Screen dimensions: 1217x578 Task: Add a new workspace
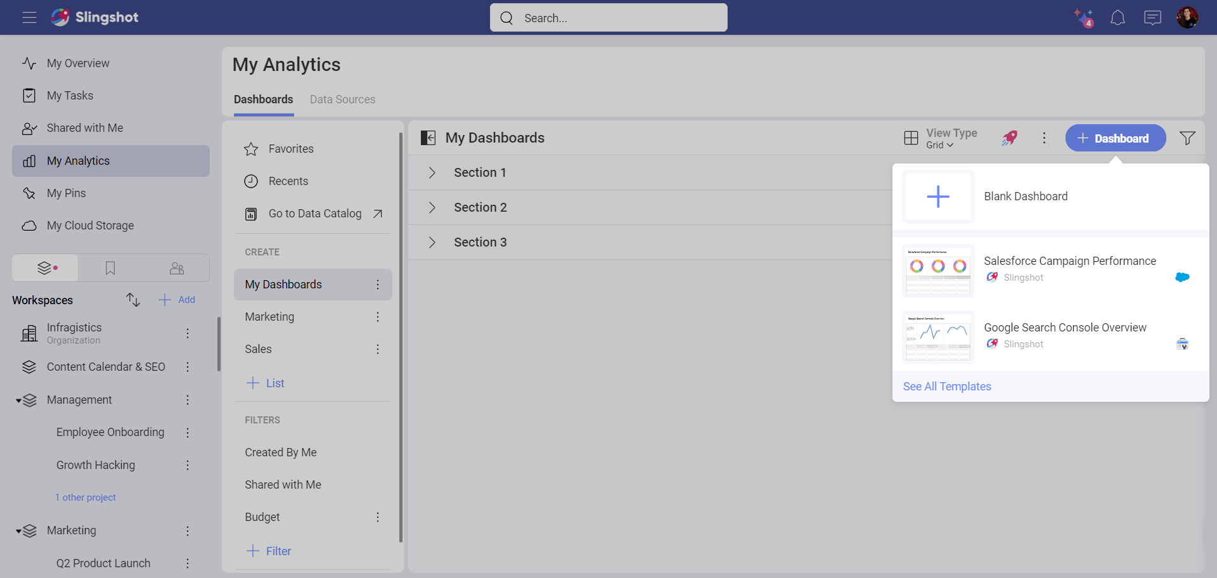(177, 300)
